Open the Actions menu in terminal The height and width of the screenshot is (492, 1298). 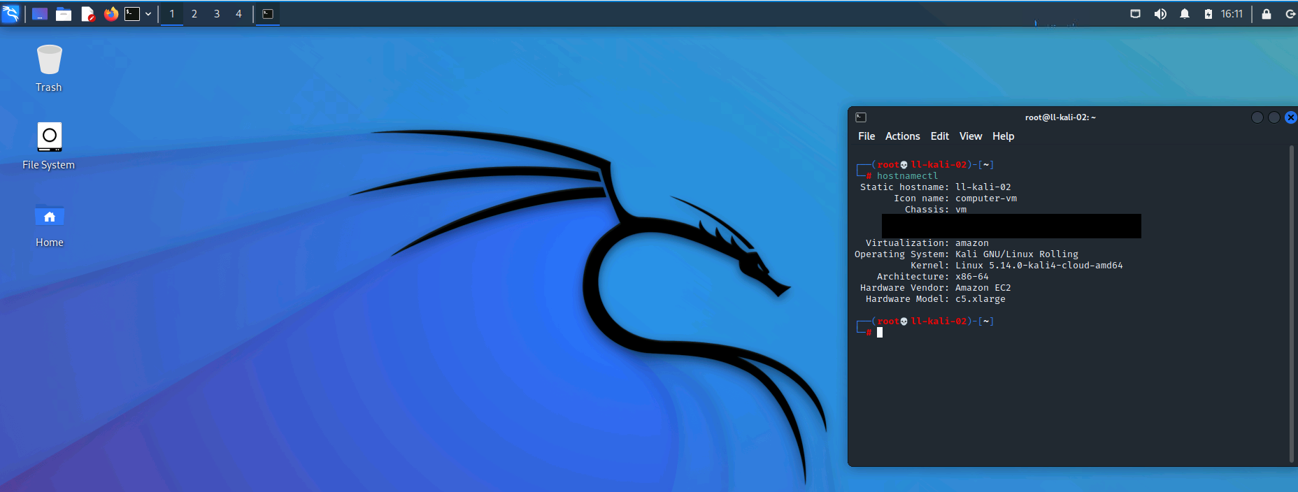[902, 136]
